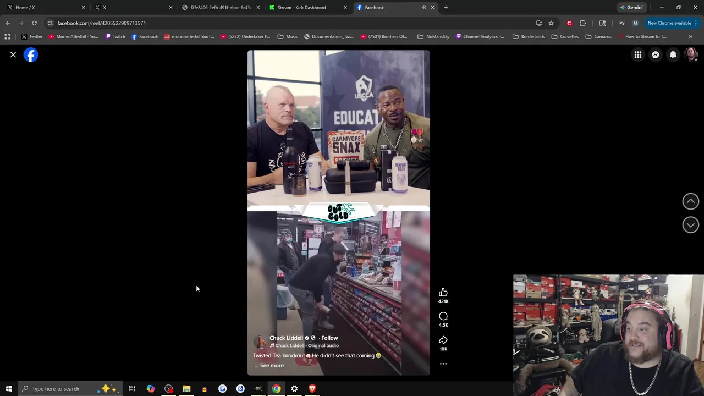Click the taskbar search box
The height and width of the screenshot is (396, 704).
69,389
